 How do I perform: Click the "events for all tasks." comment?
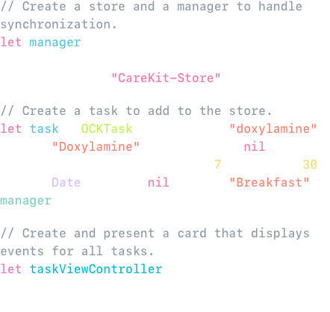click(x=77, y=252)
